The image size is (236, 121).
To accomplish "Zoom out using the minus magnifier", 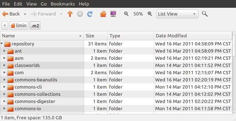I will (126, 14).
